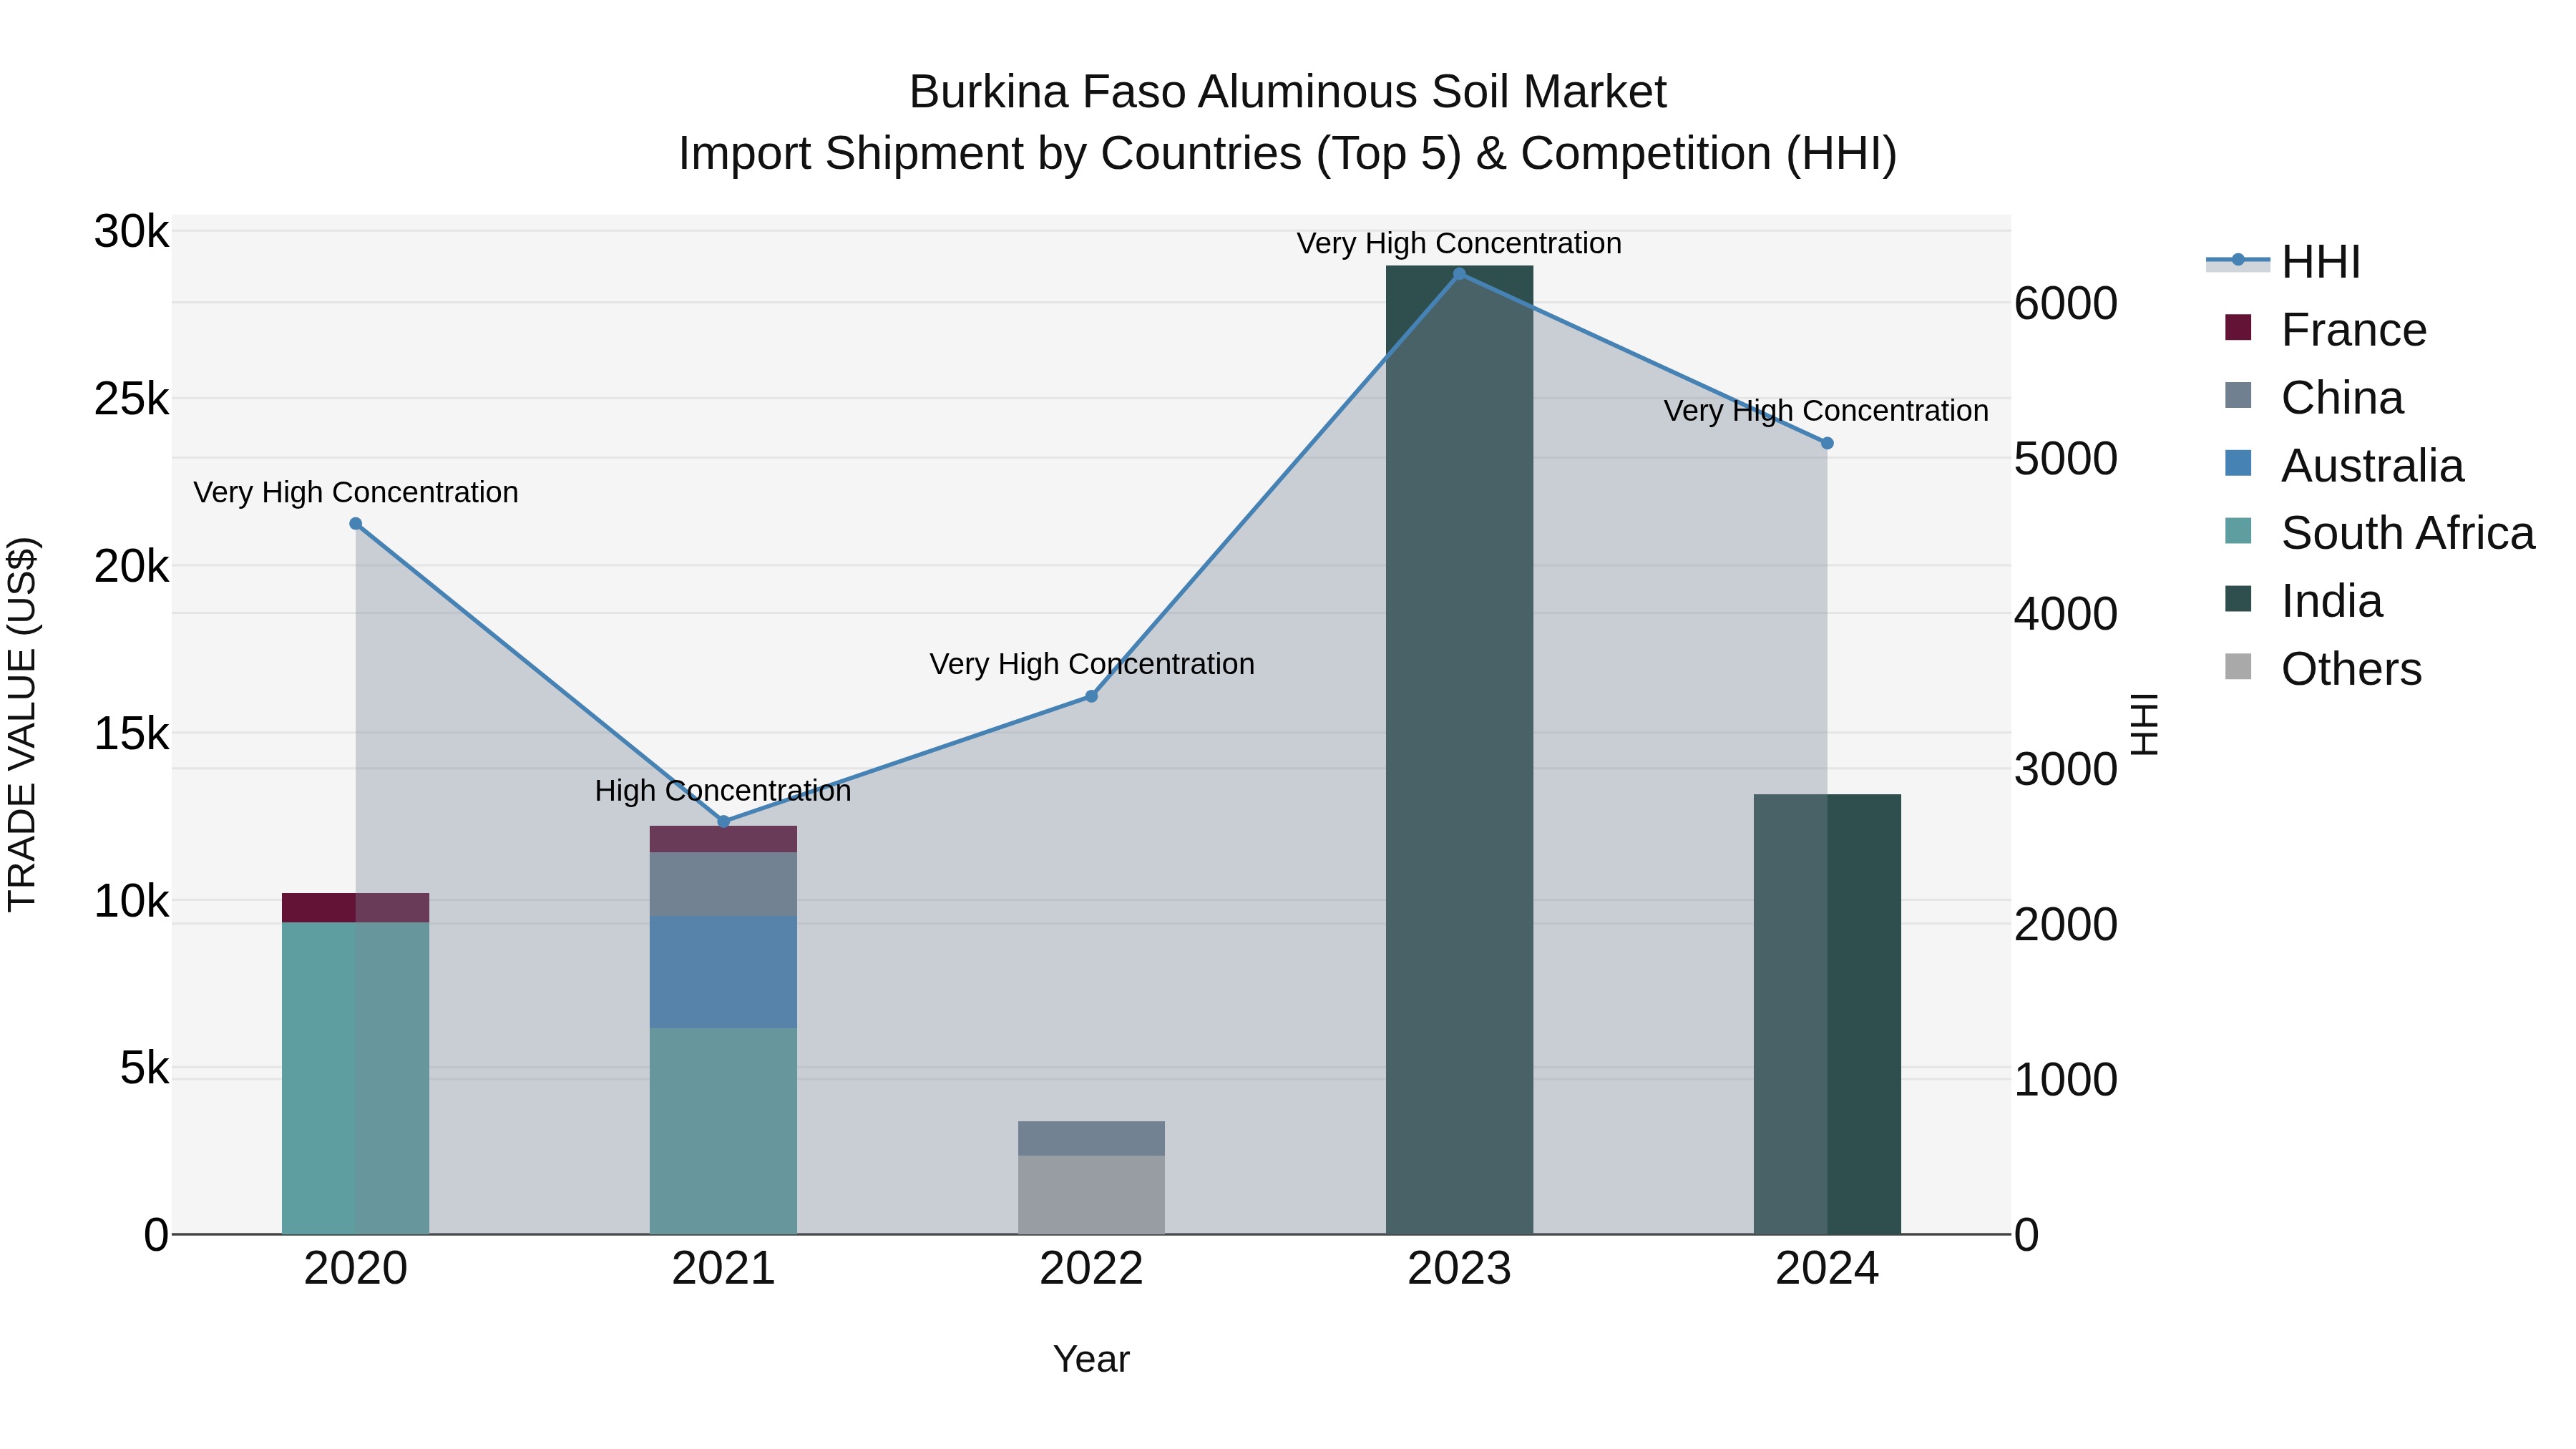Click the 3000 right axis tick
Screen dimensions: 2576x1449
click(x=2066, y=769)
